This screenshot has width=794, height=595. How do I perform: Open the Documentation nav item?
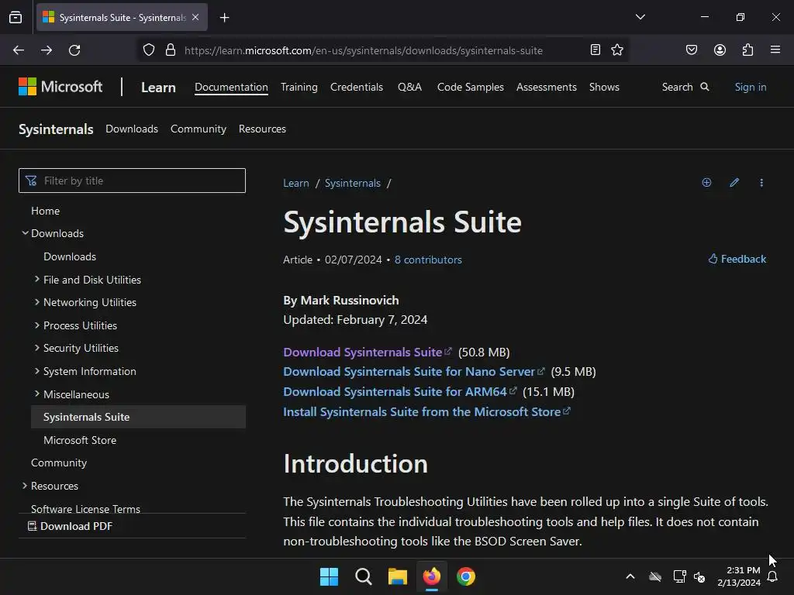point(231,87)
